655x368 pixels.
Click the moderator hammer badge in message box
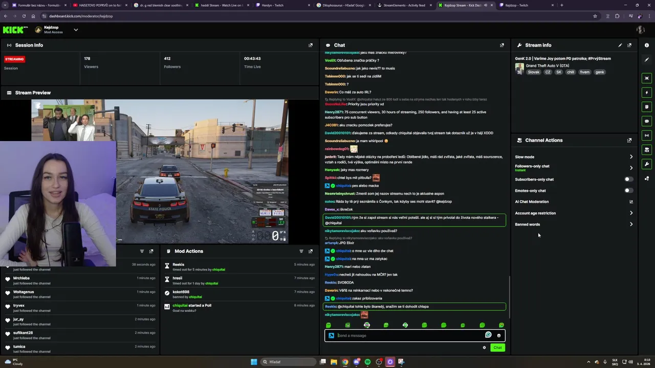[331, 335]
